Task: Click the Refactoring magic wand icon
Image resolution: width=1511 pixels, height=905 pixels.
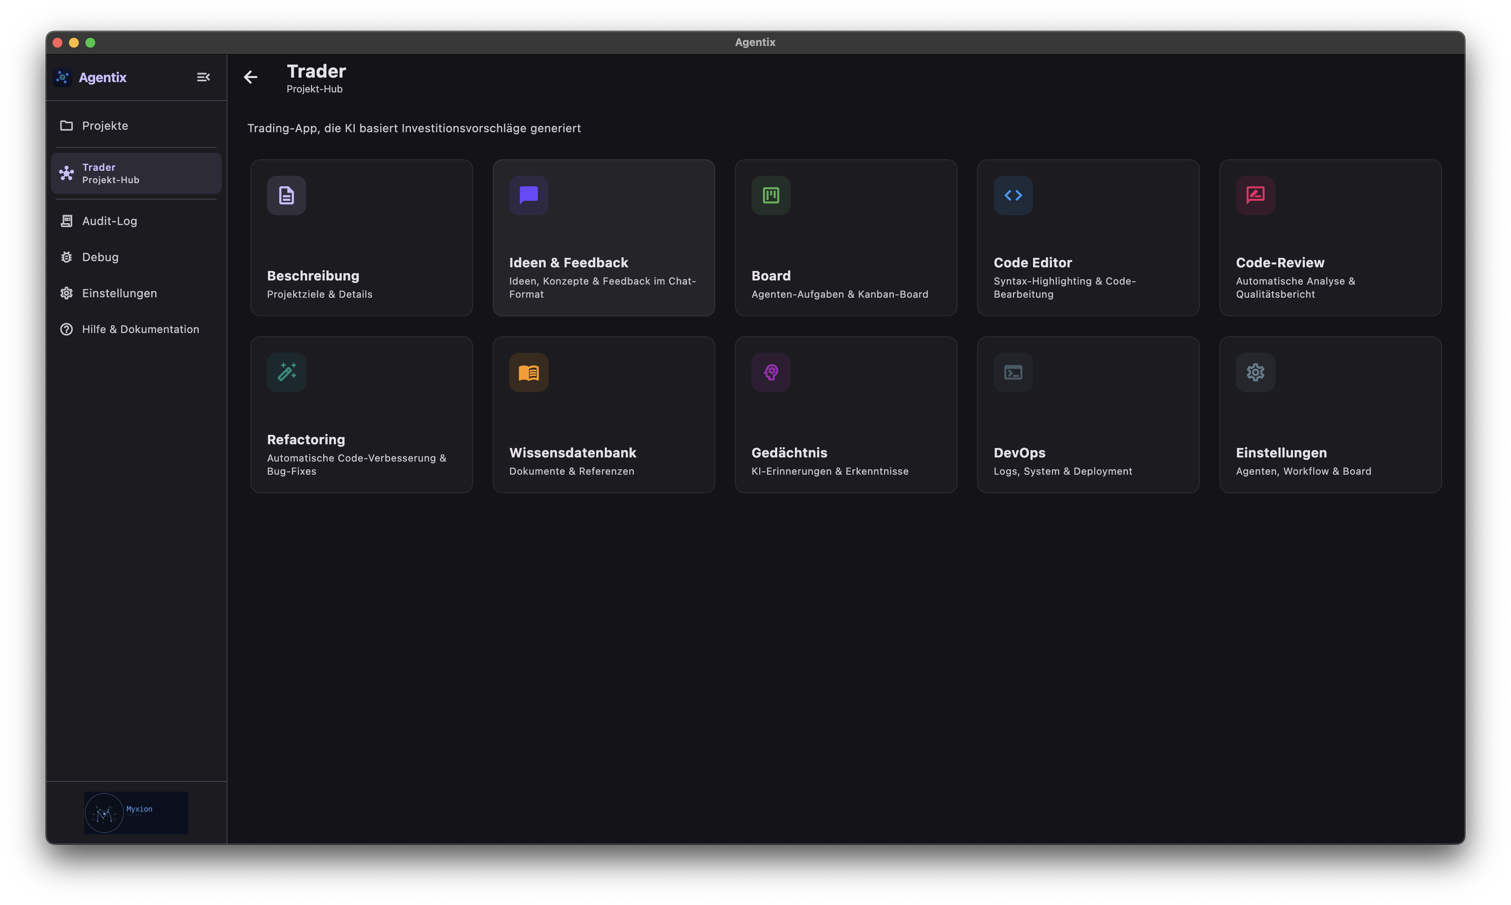Action: tap(287, 372)
